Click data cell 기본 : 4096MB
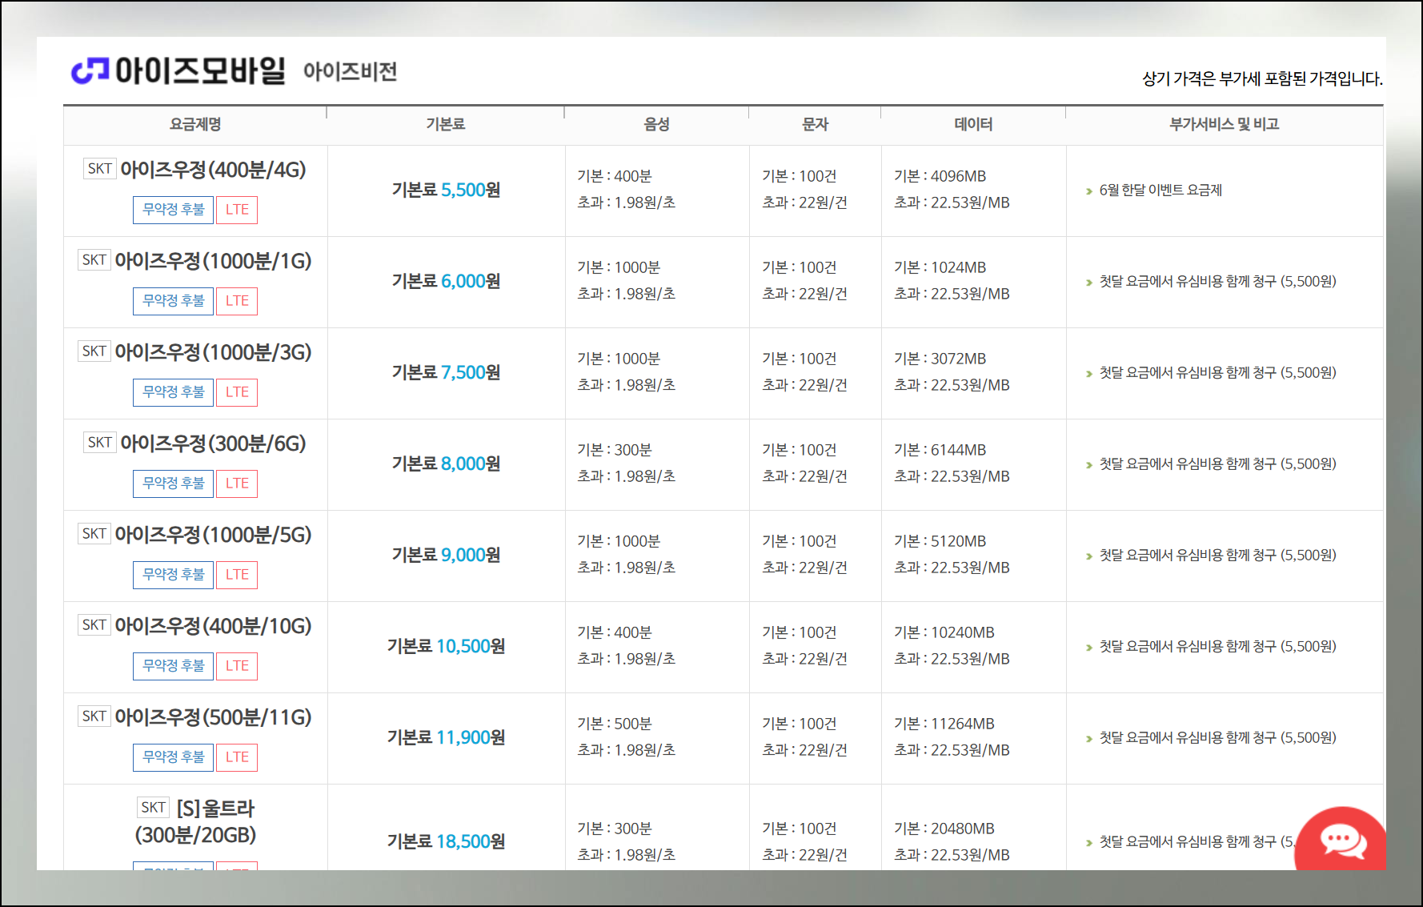Screen dimensions: 1423x907 pyautogui.click(x=940, y=176)
